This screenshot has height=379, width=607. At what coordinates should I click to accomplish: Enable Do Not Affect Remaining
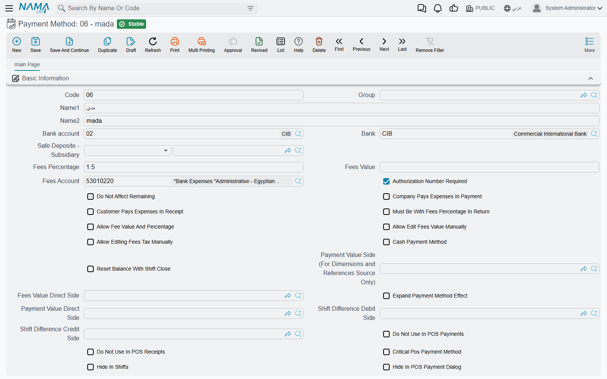tap(90, 197)
